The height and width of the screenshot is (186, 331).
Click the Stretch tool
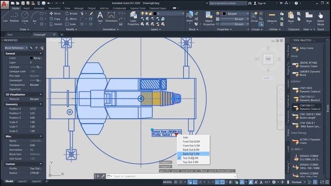tap(56, 24)
